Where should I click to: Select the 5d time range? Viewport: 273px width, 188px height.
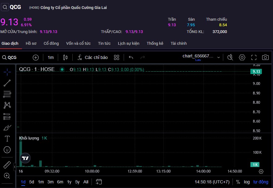[32, 182]
